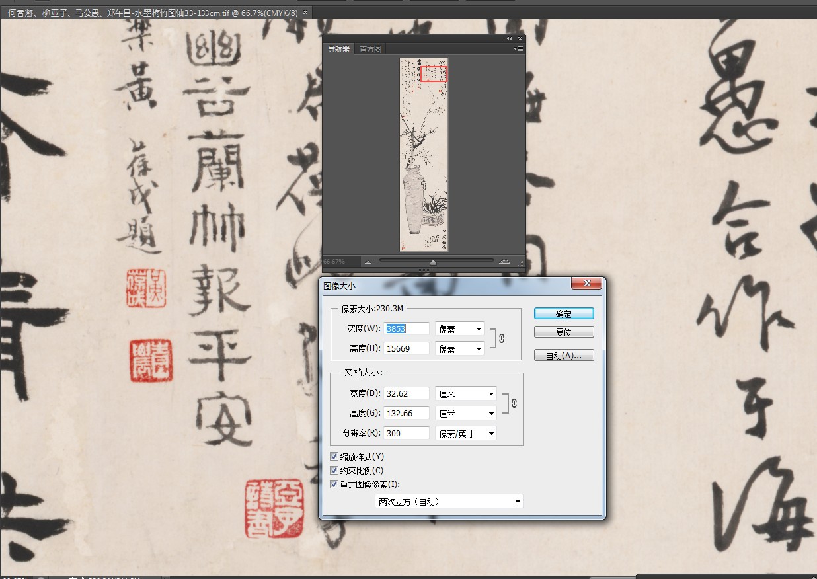Open document width 厘米 unit dropdown
Image resolution: width=817 pixels, height=579 pixels.
pyautogui.click(x=466, y=394)
